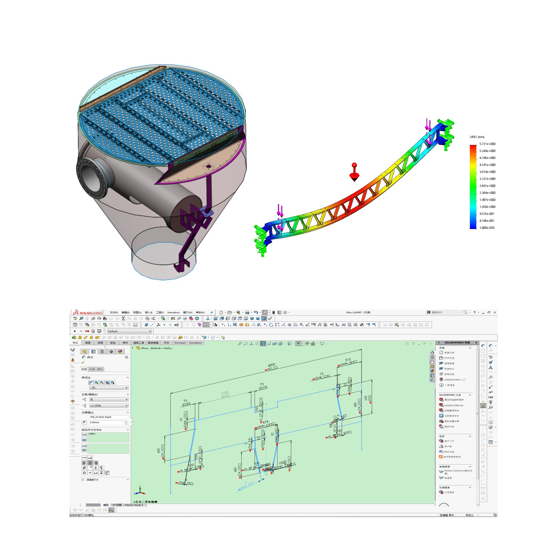Insert the diameter symbol into dimension text

pos(84,468)
